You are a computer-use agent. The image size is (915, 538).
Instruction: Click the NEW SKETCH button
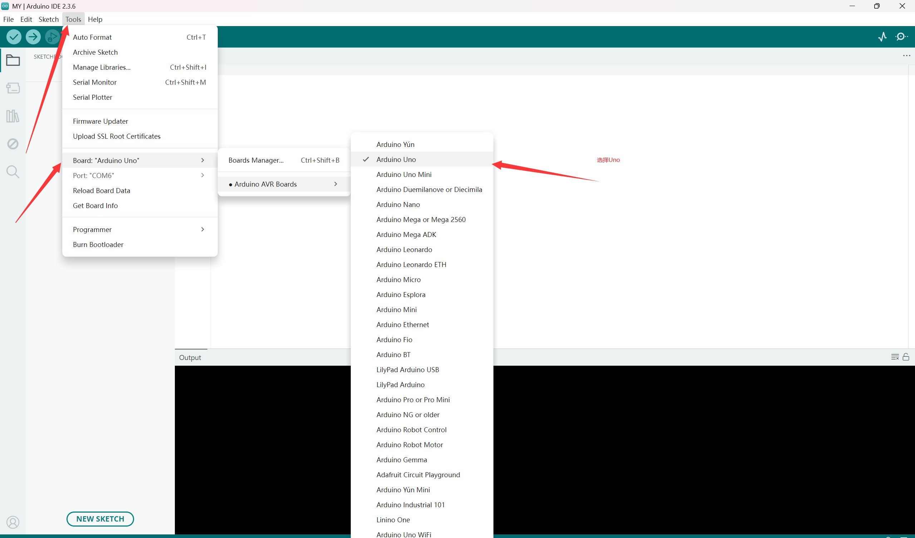pyautogui.click(x=100, y=519)
